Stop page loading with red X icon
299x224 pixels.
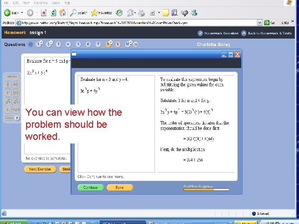44,13
